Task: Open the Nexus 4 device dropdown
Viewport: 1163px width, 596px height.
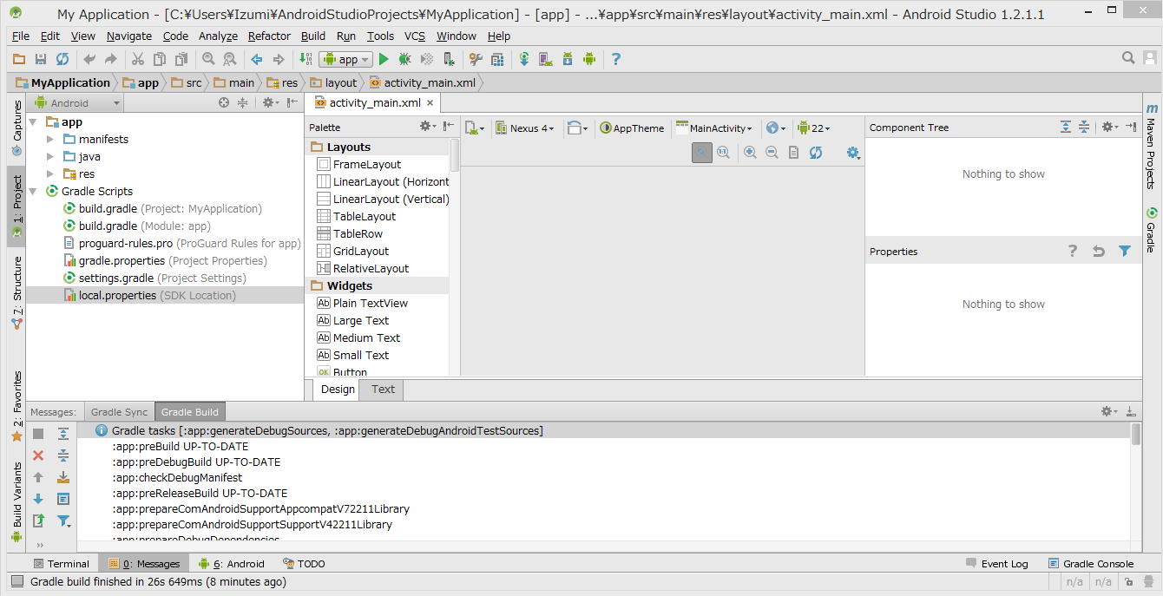Action: coord(524,128)
